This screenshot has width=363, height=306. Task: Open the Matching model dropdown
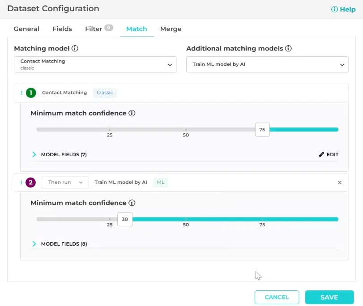[x=95, y=64]
